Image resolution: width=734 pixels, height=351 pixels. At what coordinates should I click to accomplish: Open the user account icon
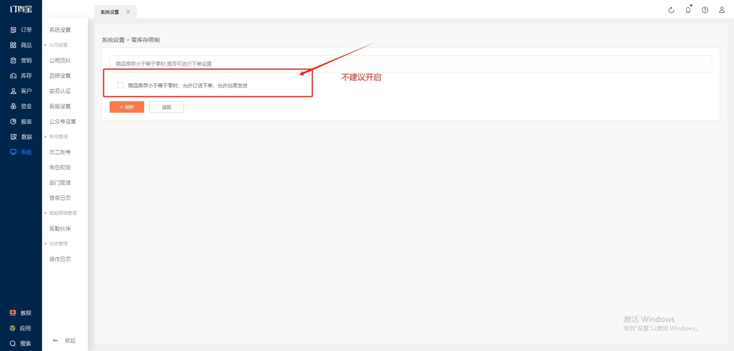point(722,10)
